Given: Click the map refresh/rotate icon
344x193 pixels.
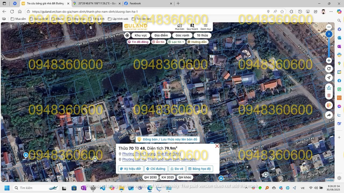Looking at the screenshot, I should point(329,69).
